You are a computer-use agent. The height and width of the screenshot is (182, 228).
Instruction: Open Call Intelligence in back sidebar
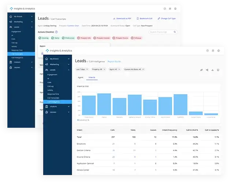pyautogui.click(x=17, y=58)
